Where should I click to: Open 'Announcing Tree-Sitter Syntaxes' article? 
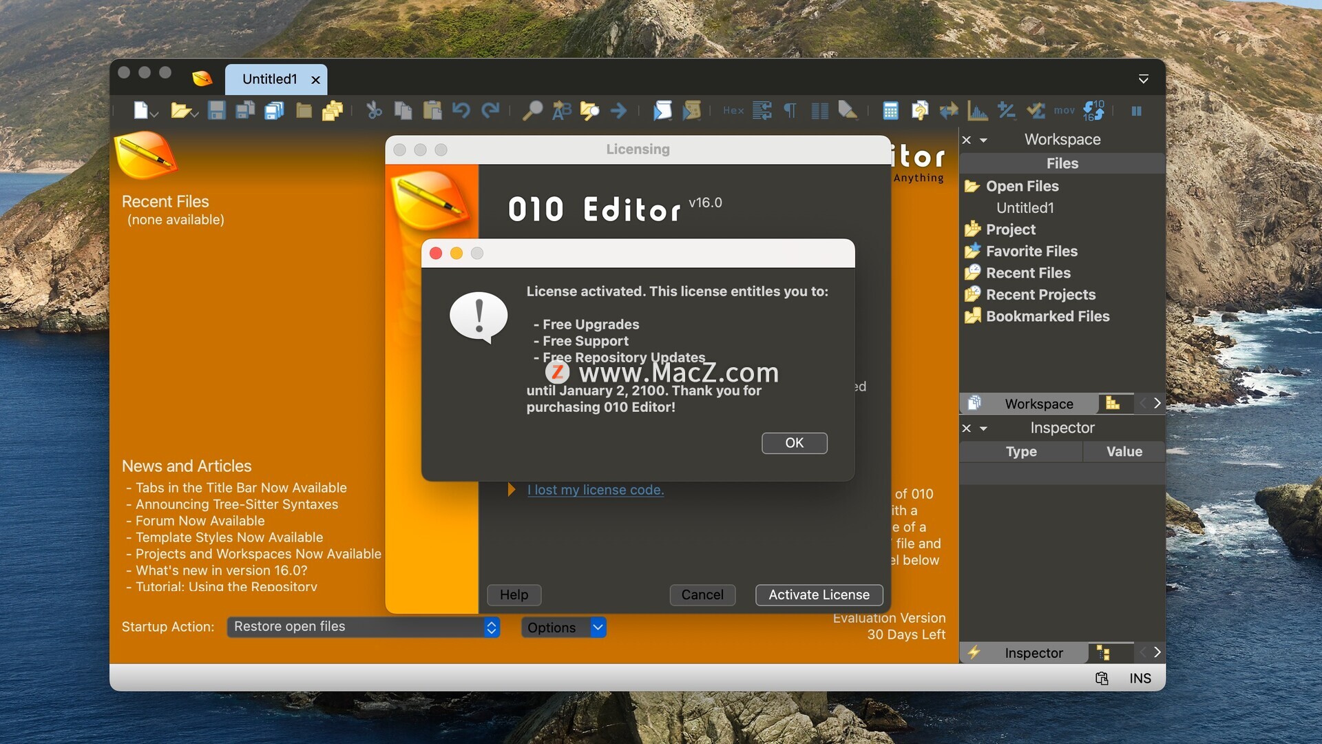(x=237, y=504)
